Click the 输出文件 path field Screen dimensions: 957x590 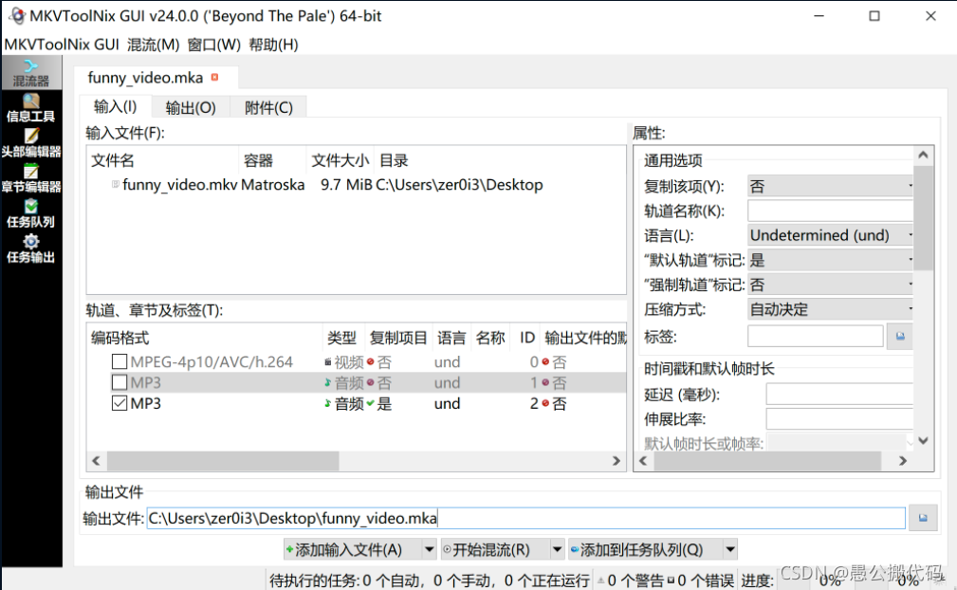coord(525,518)
